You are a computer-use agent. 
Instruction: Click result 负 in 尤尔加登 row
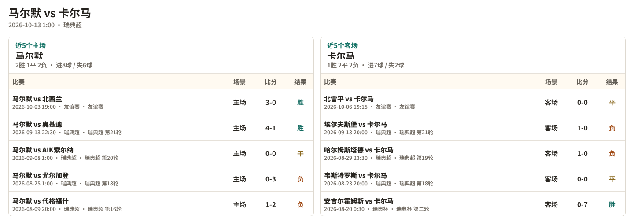pyautogui.click(x=300, y=179)
